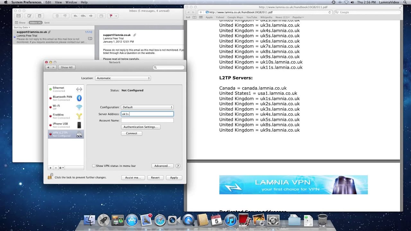Click the help question mark button

tap(178, 166)
